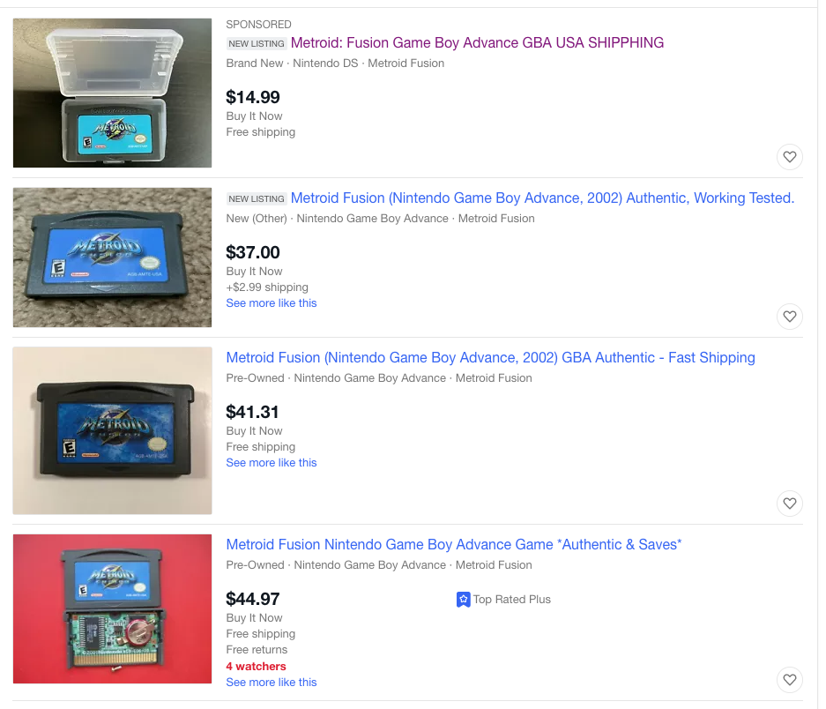
Task: Click the 4 watchers red text
Action: [x=256, y=667]
